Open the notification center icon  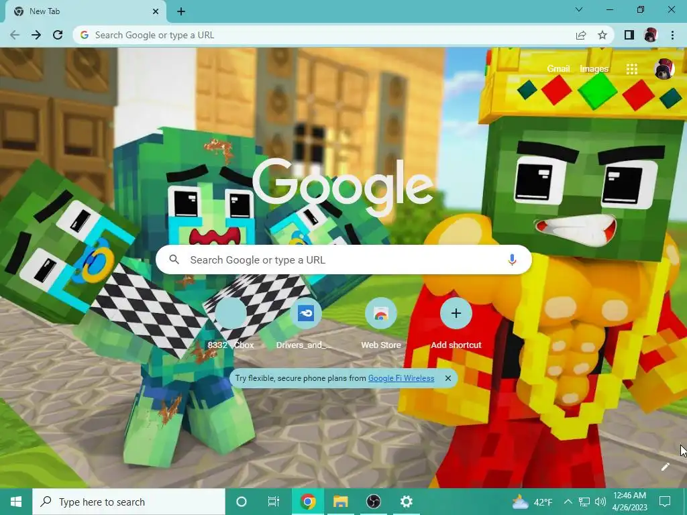[665, 502]
